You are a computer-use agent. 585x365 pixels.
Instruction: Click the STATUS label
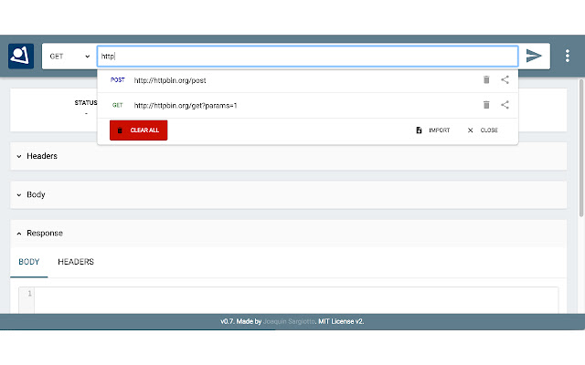point(86,103)
